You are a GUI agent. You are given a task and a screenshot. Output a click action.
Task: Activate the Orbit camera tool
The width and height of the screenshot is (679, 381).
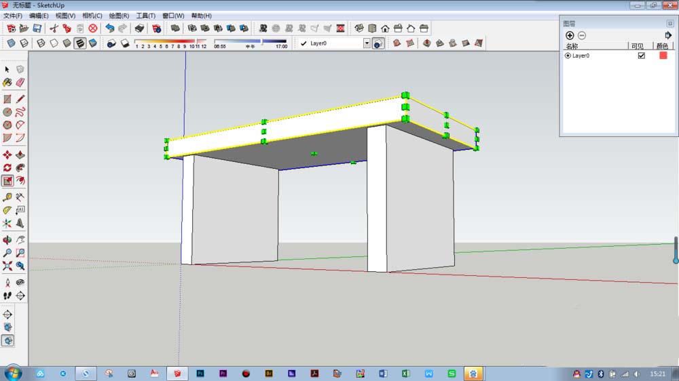click(x=7, y=239)
